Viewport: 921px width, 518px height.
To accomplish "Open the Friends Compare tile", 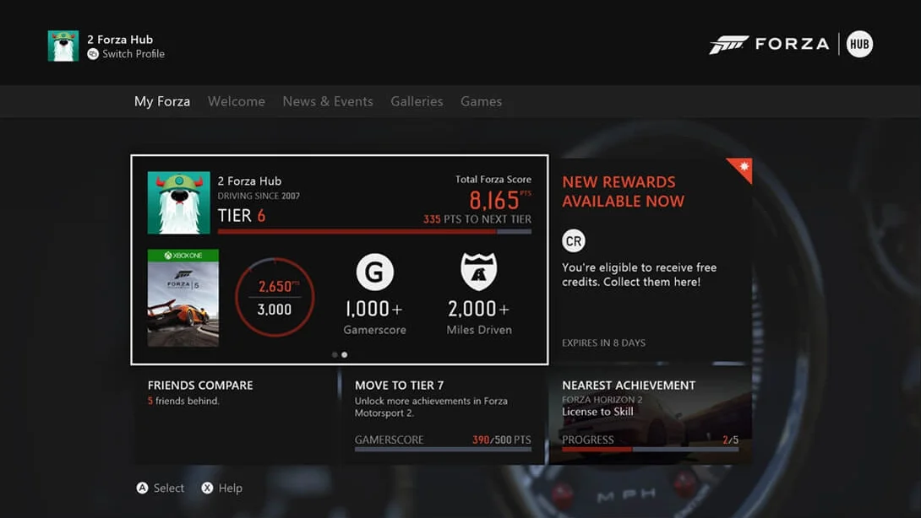I will point(235,415).
